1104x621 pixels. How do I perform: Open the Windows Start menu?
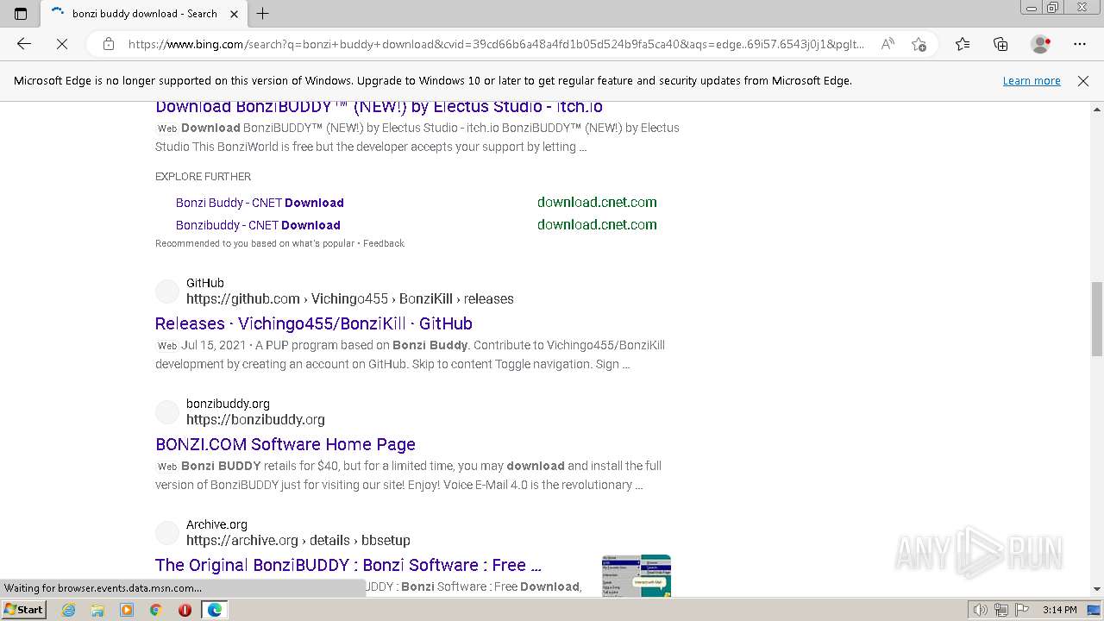click(x=23, y=610)
